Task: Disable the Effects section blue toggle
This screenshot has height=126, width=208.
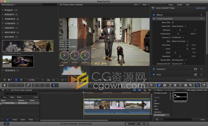Action: 154,15
